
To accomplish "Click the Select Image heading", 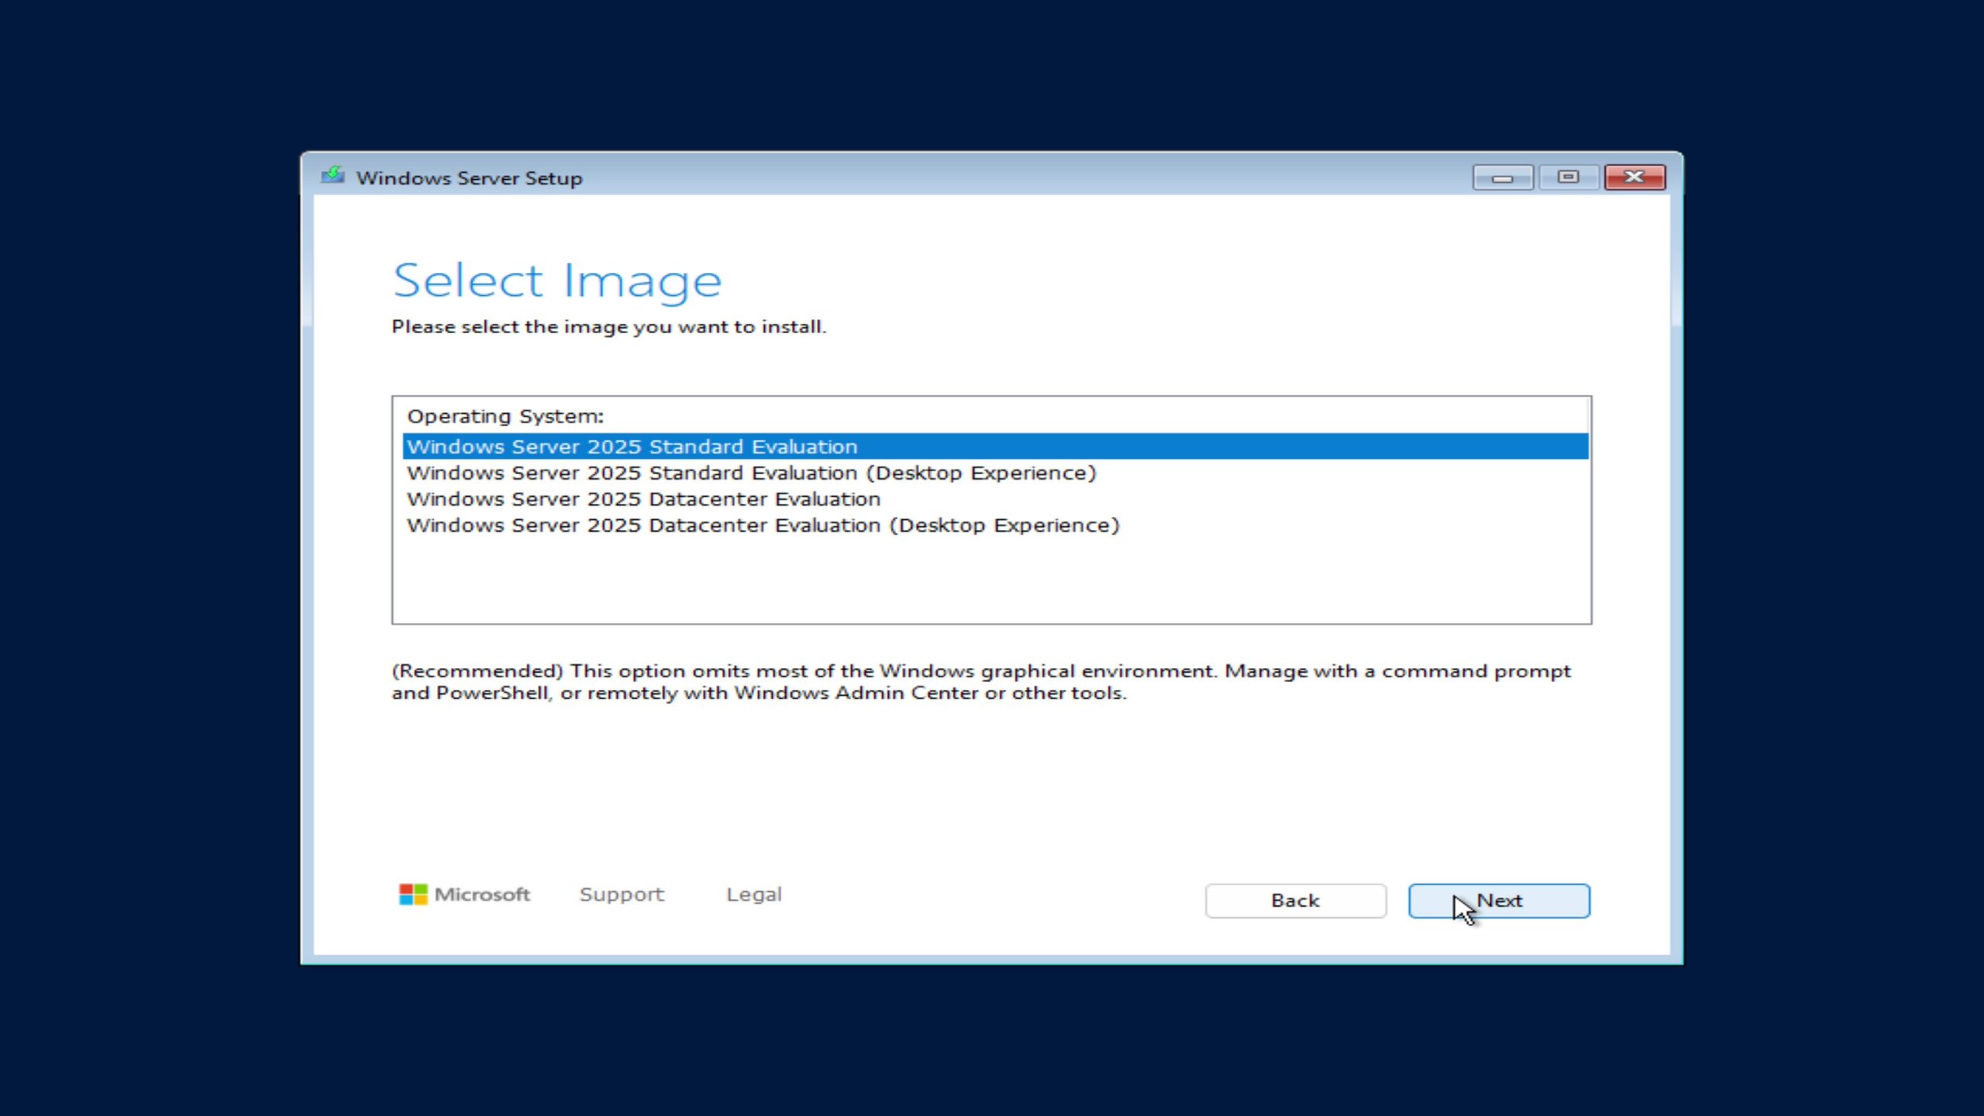I will tap(556, 281).
